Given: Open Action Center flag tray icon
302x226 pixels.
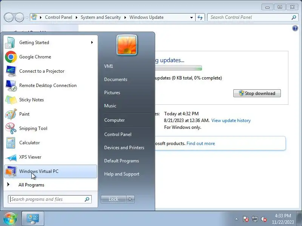Looking at the screenshot, I should point(246,219).
